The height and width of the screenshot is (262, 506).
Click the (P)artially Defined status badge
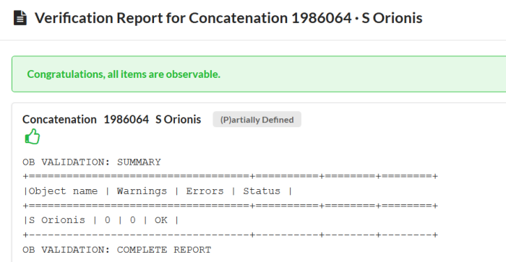click(x=257, y=120)
